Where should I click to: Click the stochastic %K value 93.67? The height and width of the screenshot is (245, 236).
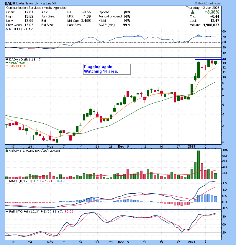pos(57,212)
